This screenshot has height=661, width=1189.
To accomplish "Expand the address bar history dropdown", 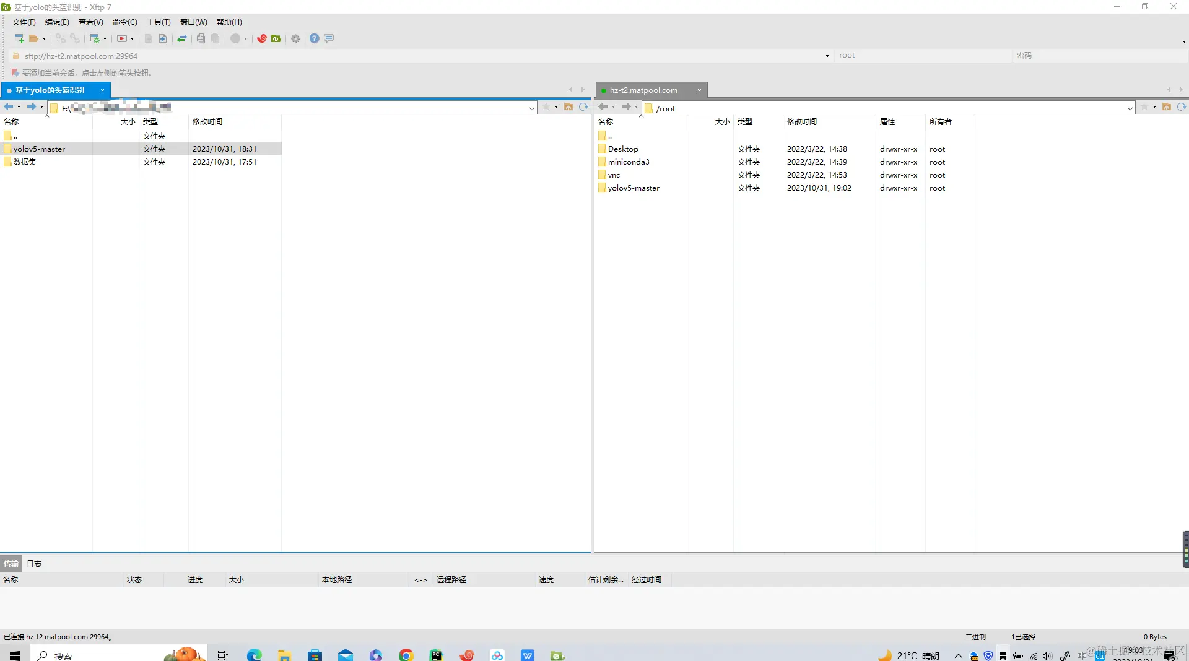I will pos(827,56).
